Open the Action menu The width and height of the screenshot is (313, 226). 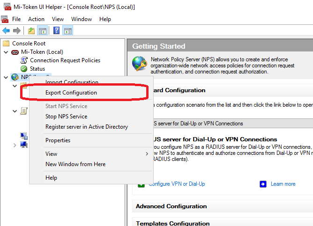point(36,19)
